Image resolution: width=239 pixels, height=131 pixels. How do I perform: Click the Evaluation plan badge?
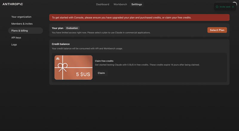[x=72, y=28]
